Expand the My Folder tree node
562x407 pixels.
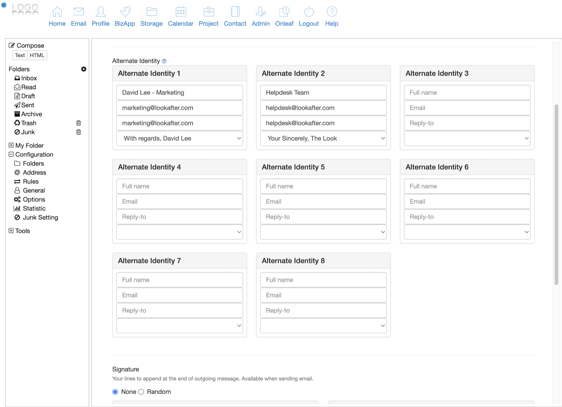pos(11,145)
